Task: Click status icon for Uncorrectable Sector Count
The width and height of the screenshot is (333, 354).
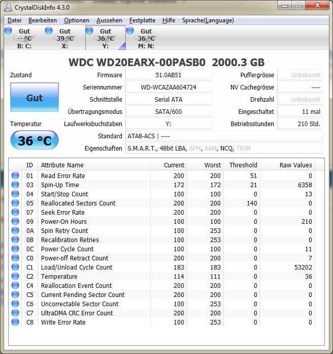Action: [x=15, y=304]
